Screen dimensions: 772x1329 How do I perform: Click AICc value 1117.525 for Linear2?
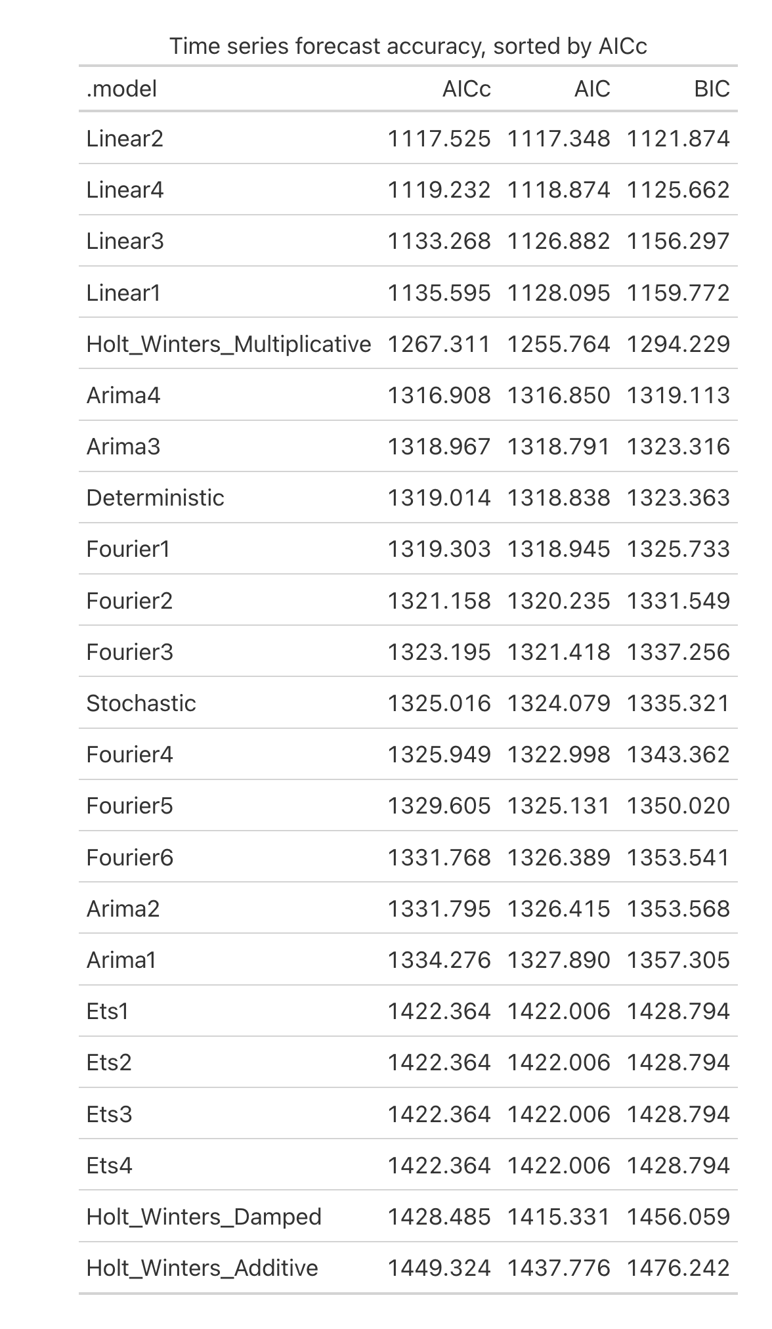click(x=439, y=139)
